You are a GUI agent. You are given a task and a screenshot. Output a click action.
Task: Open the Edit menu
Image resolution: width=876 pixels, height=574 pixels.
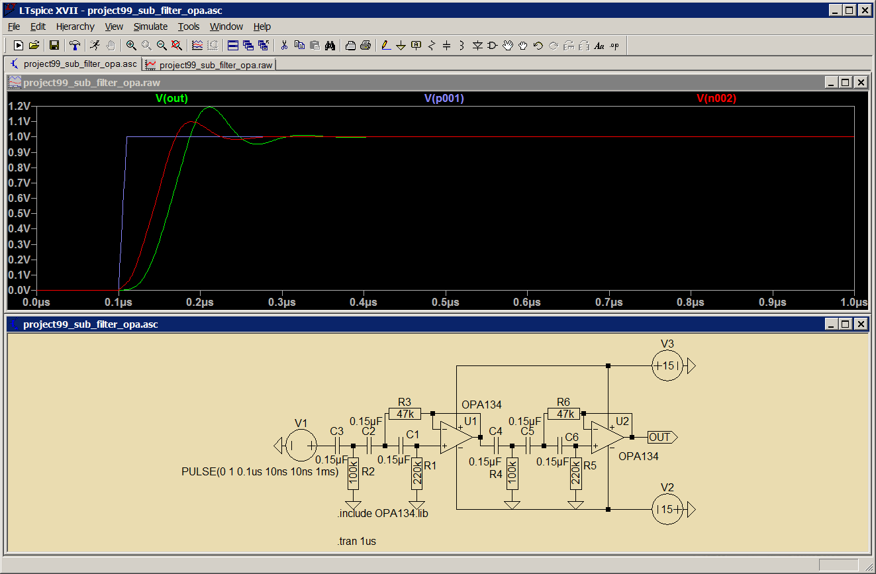[38, 26]
